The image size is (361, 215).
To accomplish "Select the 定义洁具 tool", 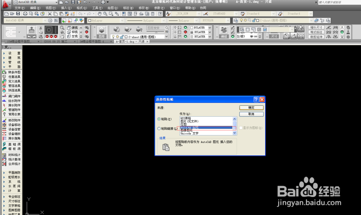I will pyautogui.click(x=12, y=81).
